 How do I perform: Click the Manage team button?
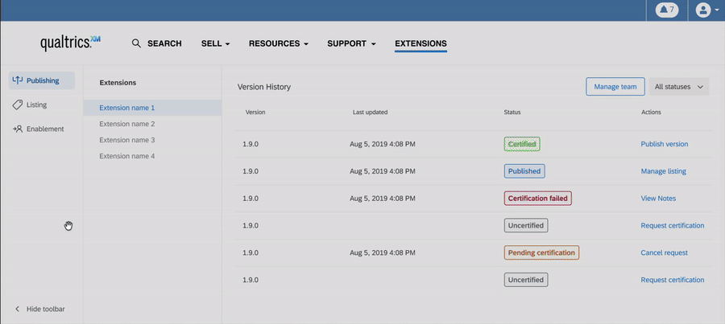click(x=615, y=87)
